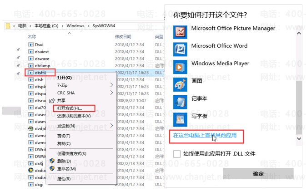The height and width of the screenshot is (191, 306).
Task: Select the 画图 (Paint) app icon
Action: [x=180, y=84]
